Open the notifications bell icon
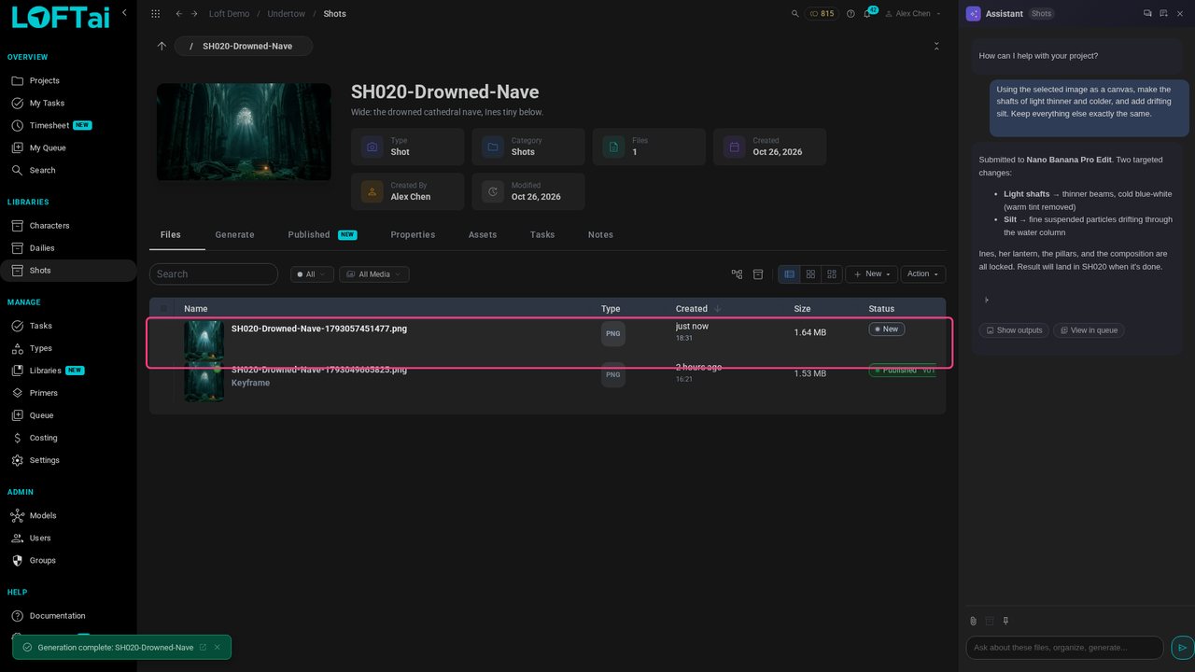Screen dimensions: 1195x672 point(866,14)
